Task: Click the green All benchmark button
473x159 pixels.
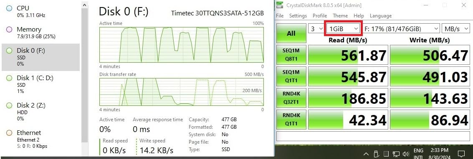Action: click(291, 33)
